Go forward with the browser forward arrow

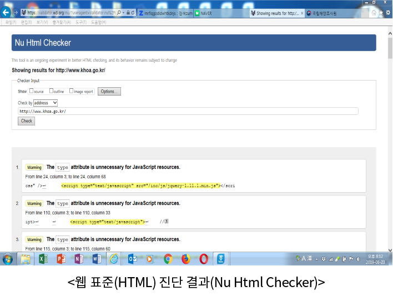tap(16, 12)
